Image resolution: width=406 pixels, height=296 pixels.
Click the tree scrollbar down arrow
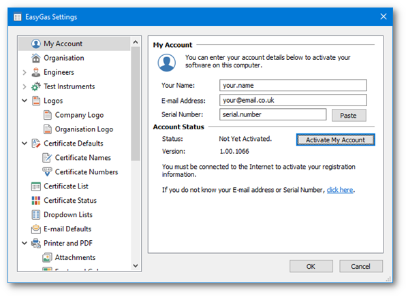coord(136,266)
